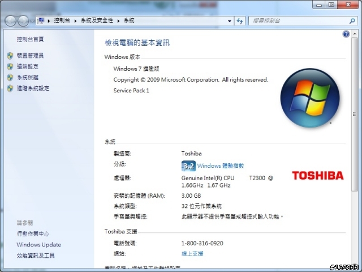This screenshot has width=362, height=272.
Task: Open 效能資訊及工具 link
Action: coord(36,256)
